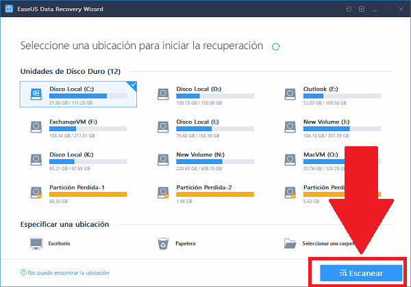Click the ExchangeVM (F:) usage bar
Image resolution: width=411 pixels, height=287 pixels.
(88, 128)
